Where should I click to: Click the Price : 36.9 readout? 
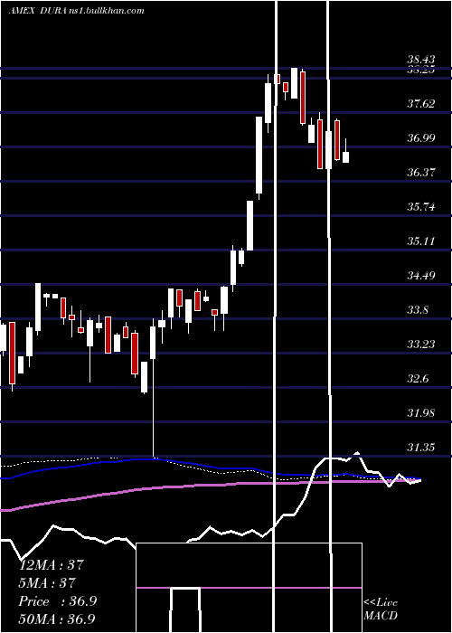click(57, 600)
